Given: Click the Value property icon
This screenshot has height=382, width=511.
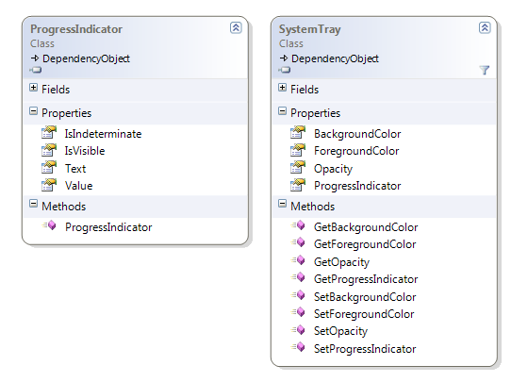Looking at the screenshot, I should point(49,185).
